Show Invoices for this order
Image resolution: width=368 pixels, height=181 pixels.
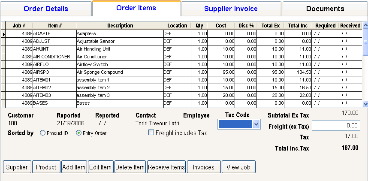pos(204,167)
